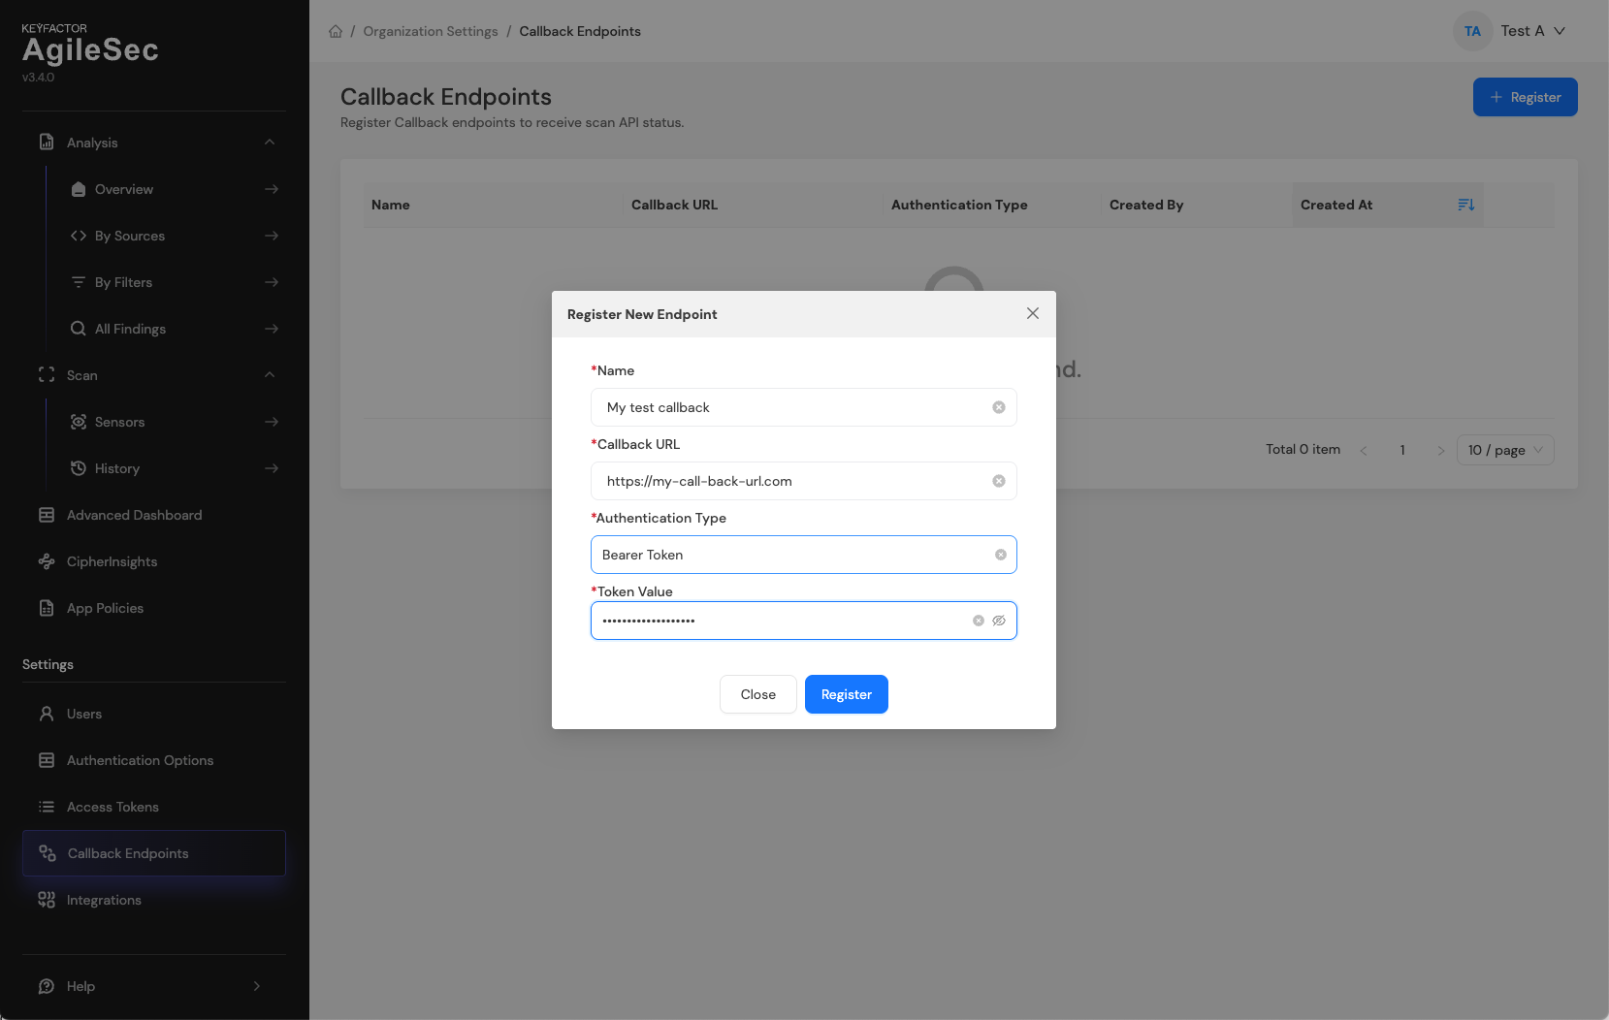Open the 10 / page size selector
This screenshot has width=1609, height=1020.
tap(1504, 450)
